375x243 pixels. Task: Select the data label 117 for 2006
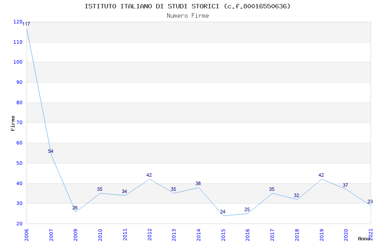coord(26,24)
